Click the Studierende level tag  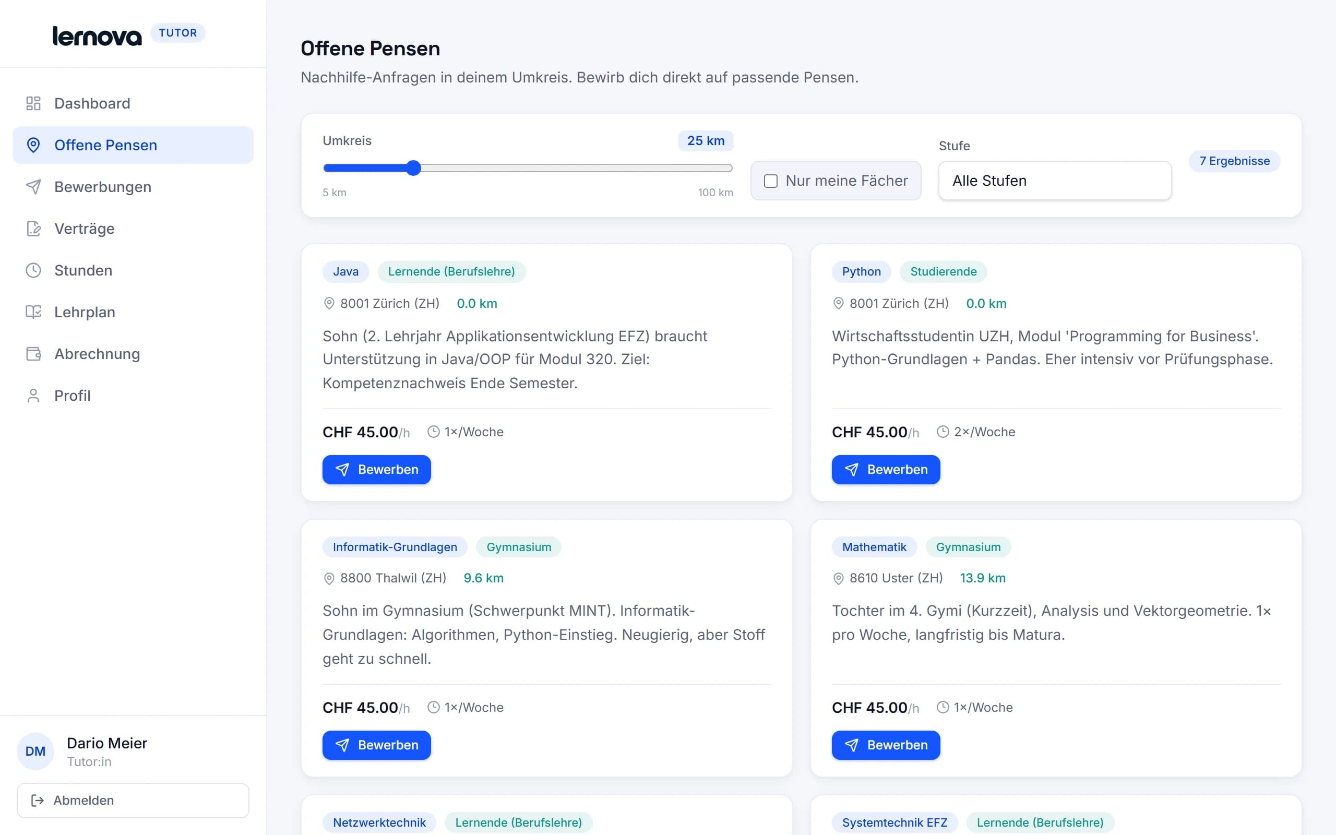pyautogui.click(x=943, y=272)
